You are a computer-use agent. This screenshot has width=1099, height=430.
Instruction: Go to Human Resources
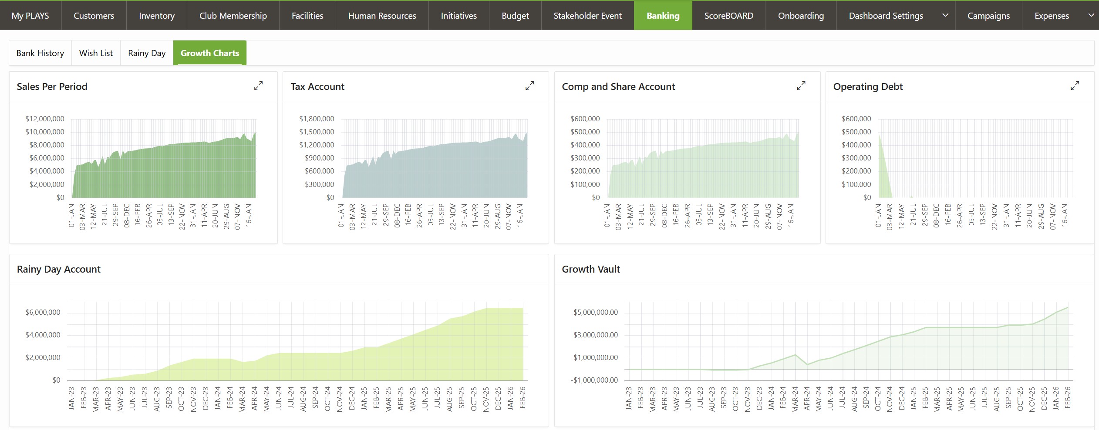[x=382, y=16]
